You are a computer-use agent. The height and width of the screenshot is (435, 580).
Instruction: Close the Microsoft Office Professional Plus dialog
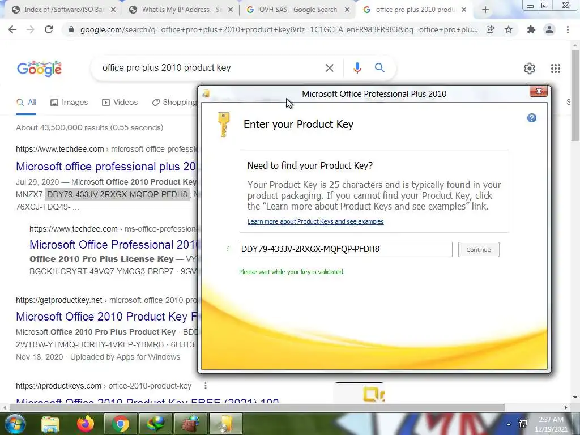point(538,91)
